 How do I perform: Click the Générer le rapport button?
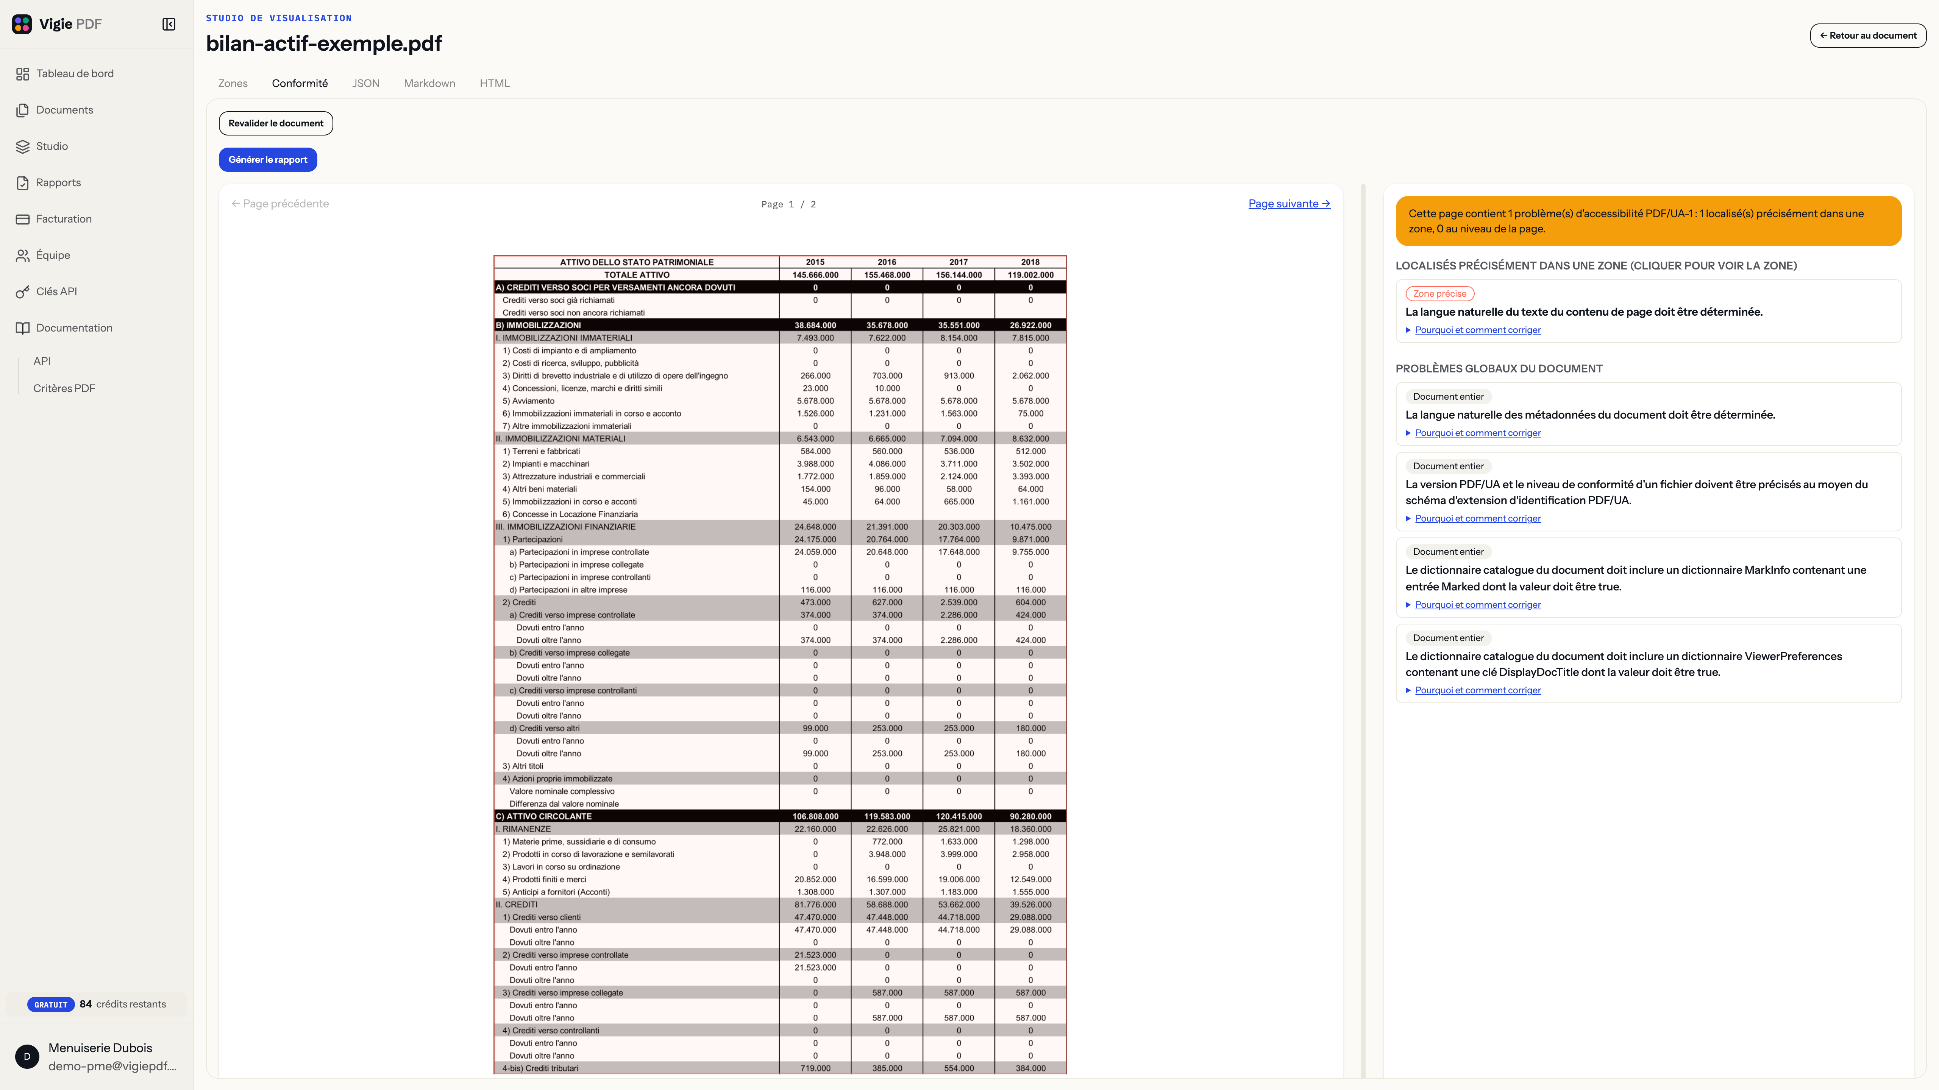268,159
